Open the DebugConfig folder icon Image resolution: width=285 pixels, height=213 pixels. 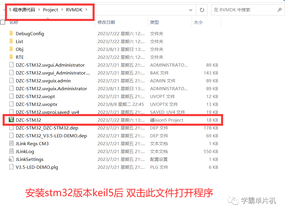[11, 33]
